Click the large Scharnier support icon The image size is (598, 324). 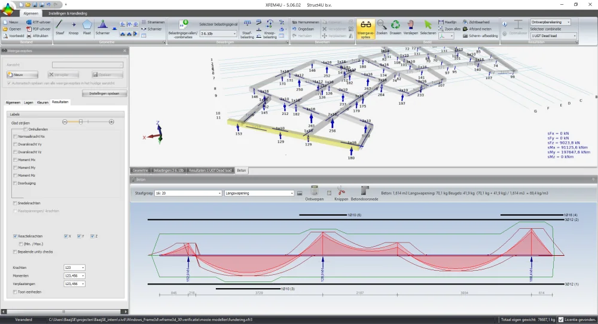[x=102, y=28]
